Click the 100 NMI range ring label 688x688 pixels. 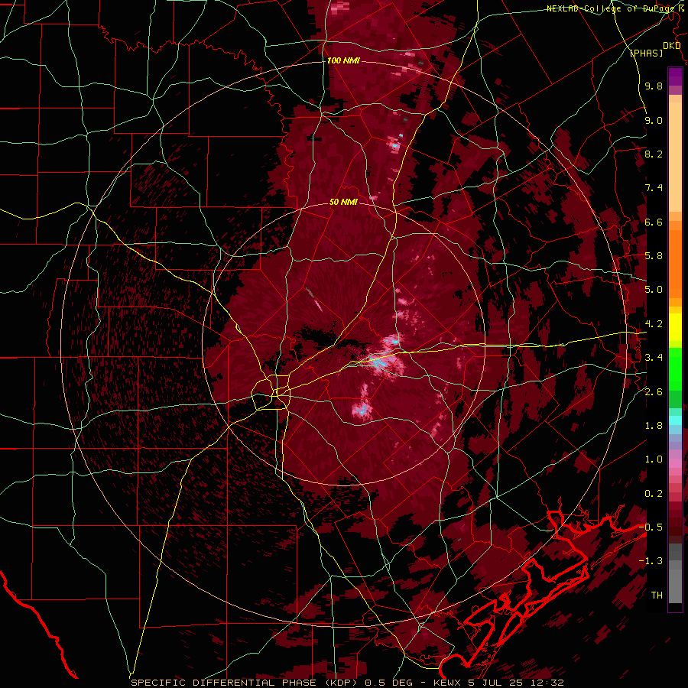[x=343, y=60]
